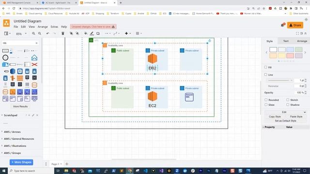This screenshot has width=310, height=174.
Task: Toggle fullscreen mode icon
Action: point(297,33)
